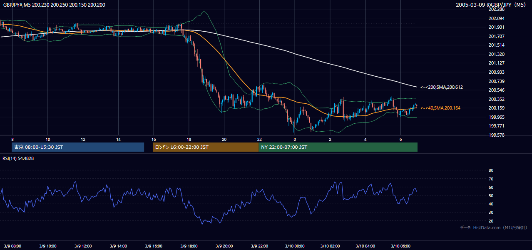
Task: Click the 3/9 08:00 date label
Action: pos(13,246)
